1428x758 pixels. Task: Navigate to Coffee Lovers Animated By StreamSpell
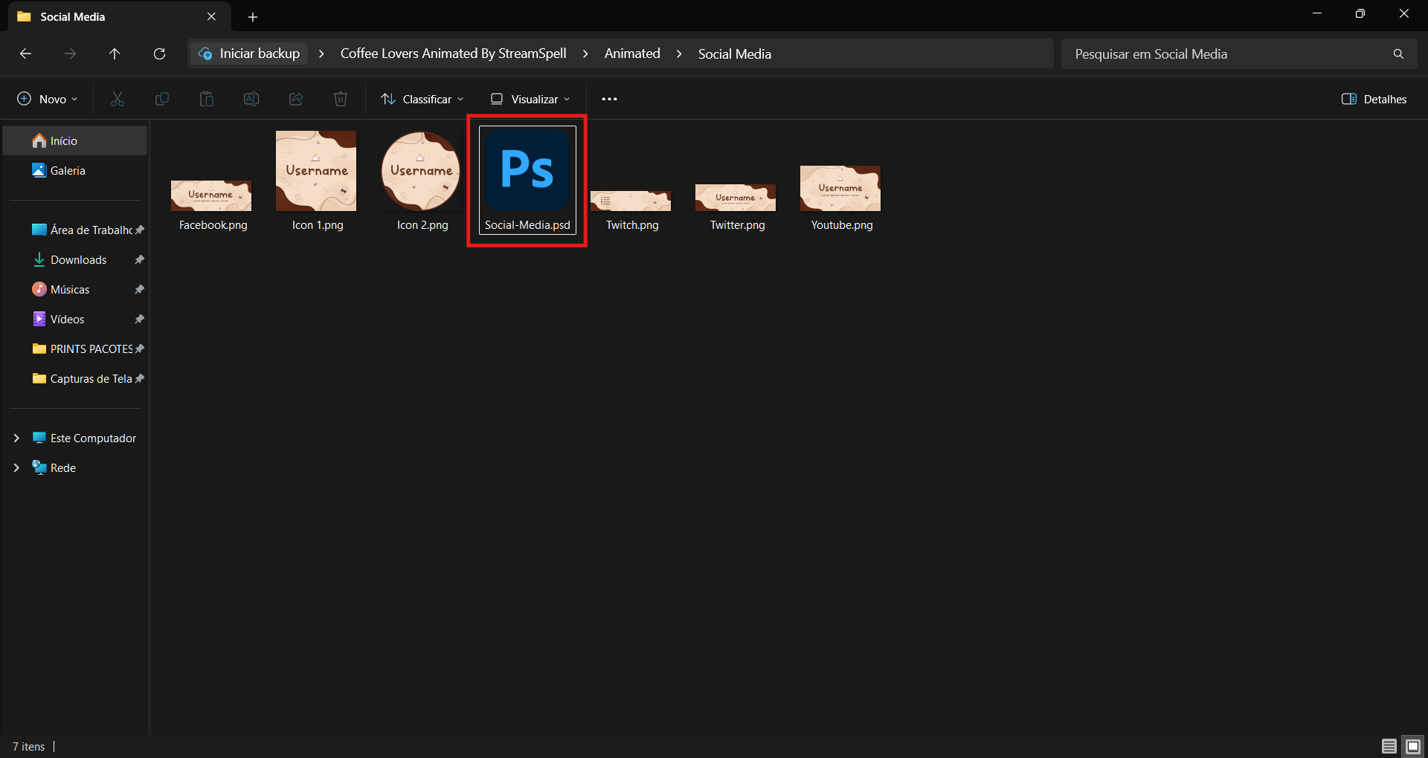pyautogui.click(x=453, y=54)
